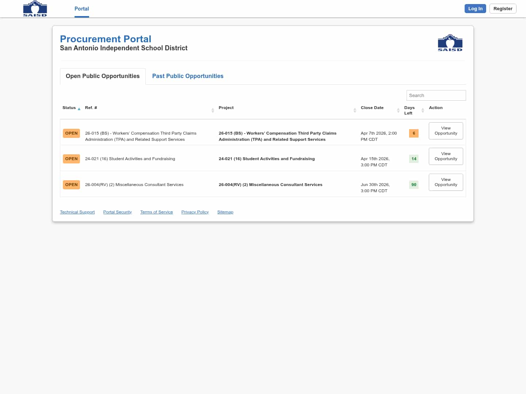
Task: Click the SAISD logo in top navigation
Action: point(35,9)
